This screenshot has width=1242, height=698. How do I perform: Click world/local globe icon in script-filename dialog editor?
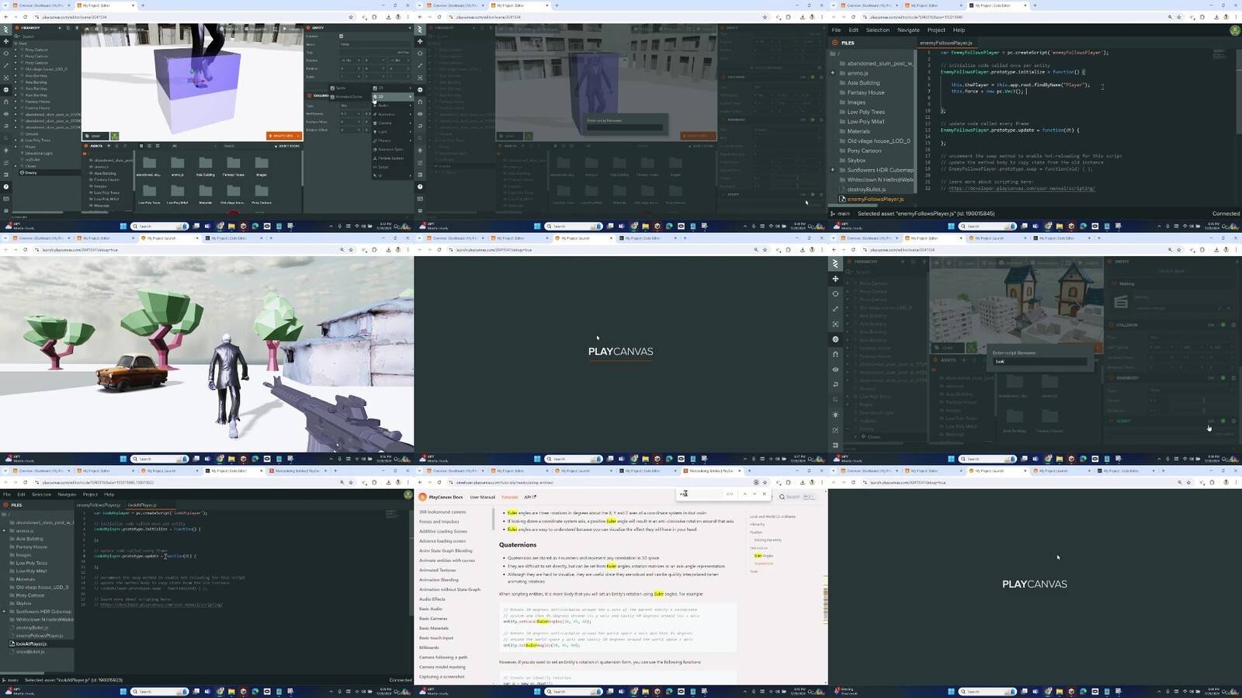pyautogui.click(x=835, y=339)
